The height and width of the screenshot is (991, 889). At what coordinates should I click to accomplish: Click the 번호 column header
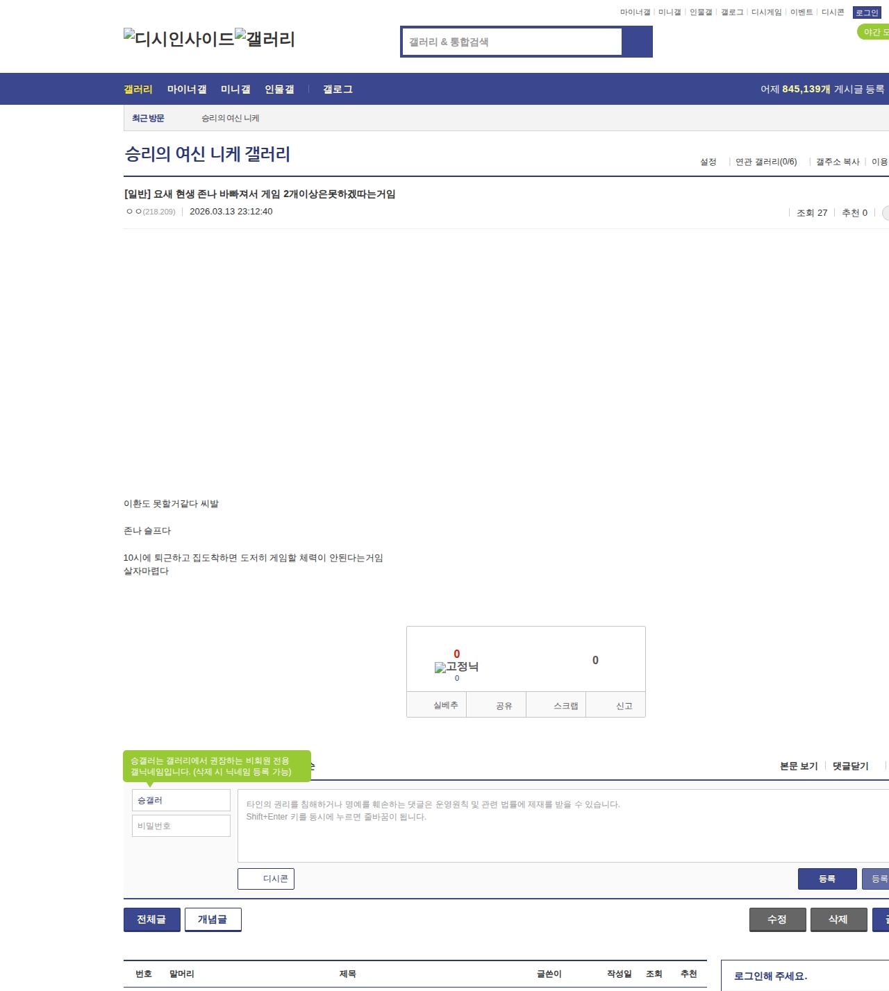pyautogui.click(x=144, y=974)
